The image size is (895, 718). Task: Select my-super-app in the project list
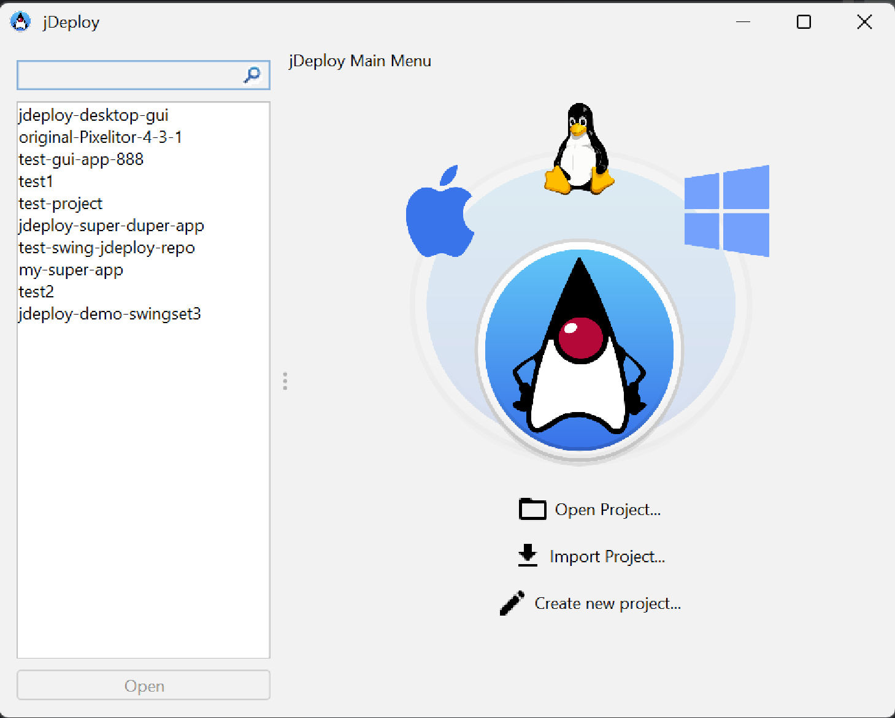pyautogui.click(x=71, y=270)
